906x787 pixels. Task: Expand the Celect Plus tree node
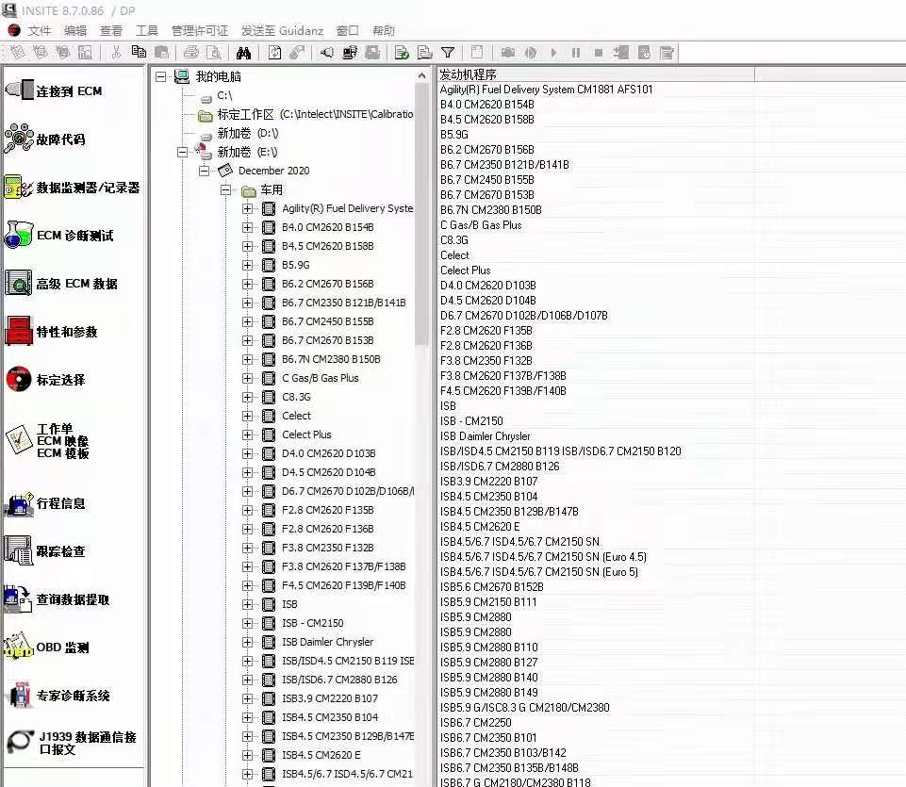(247, 434)
